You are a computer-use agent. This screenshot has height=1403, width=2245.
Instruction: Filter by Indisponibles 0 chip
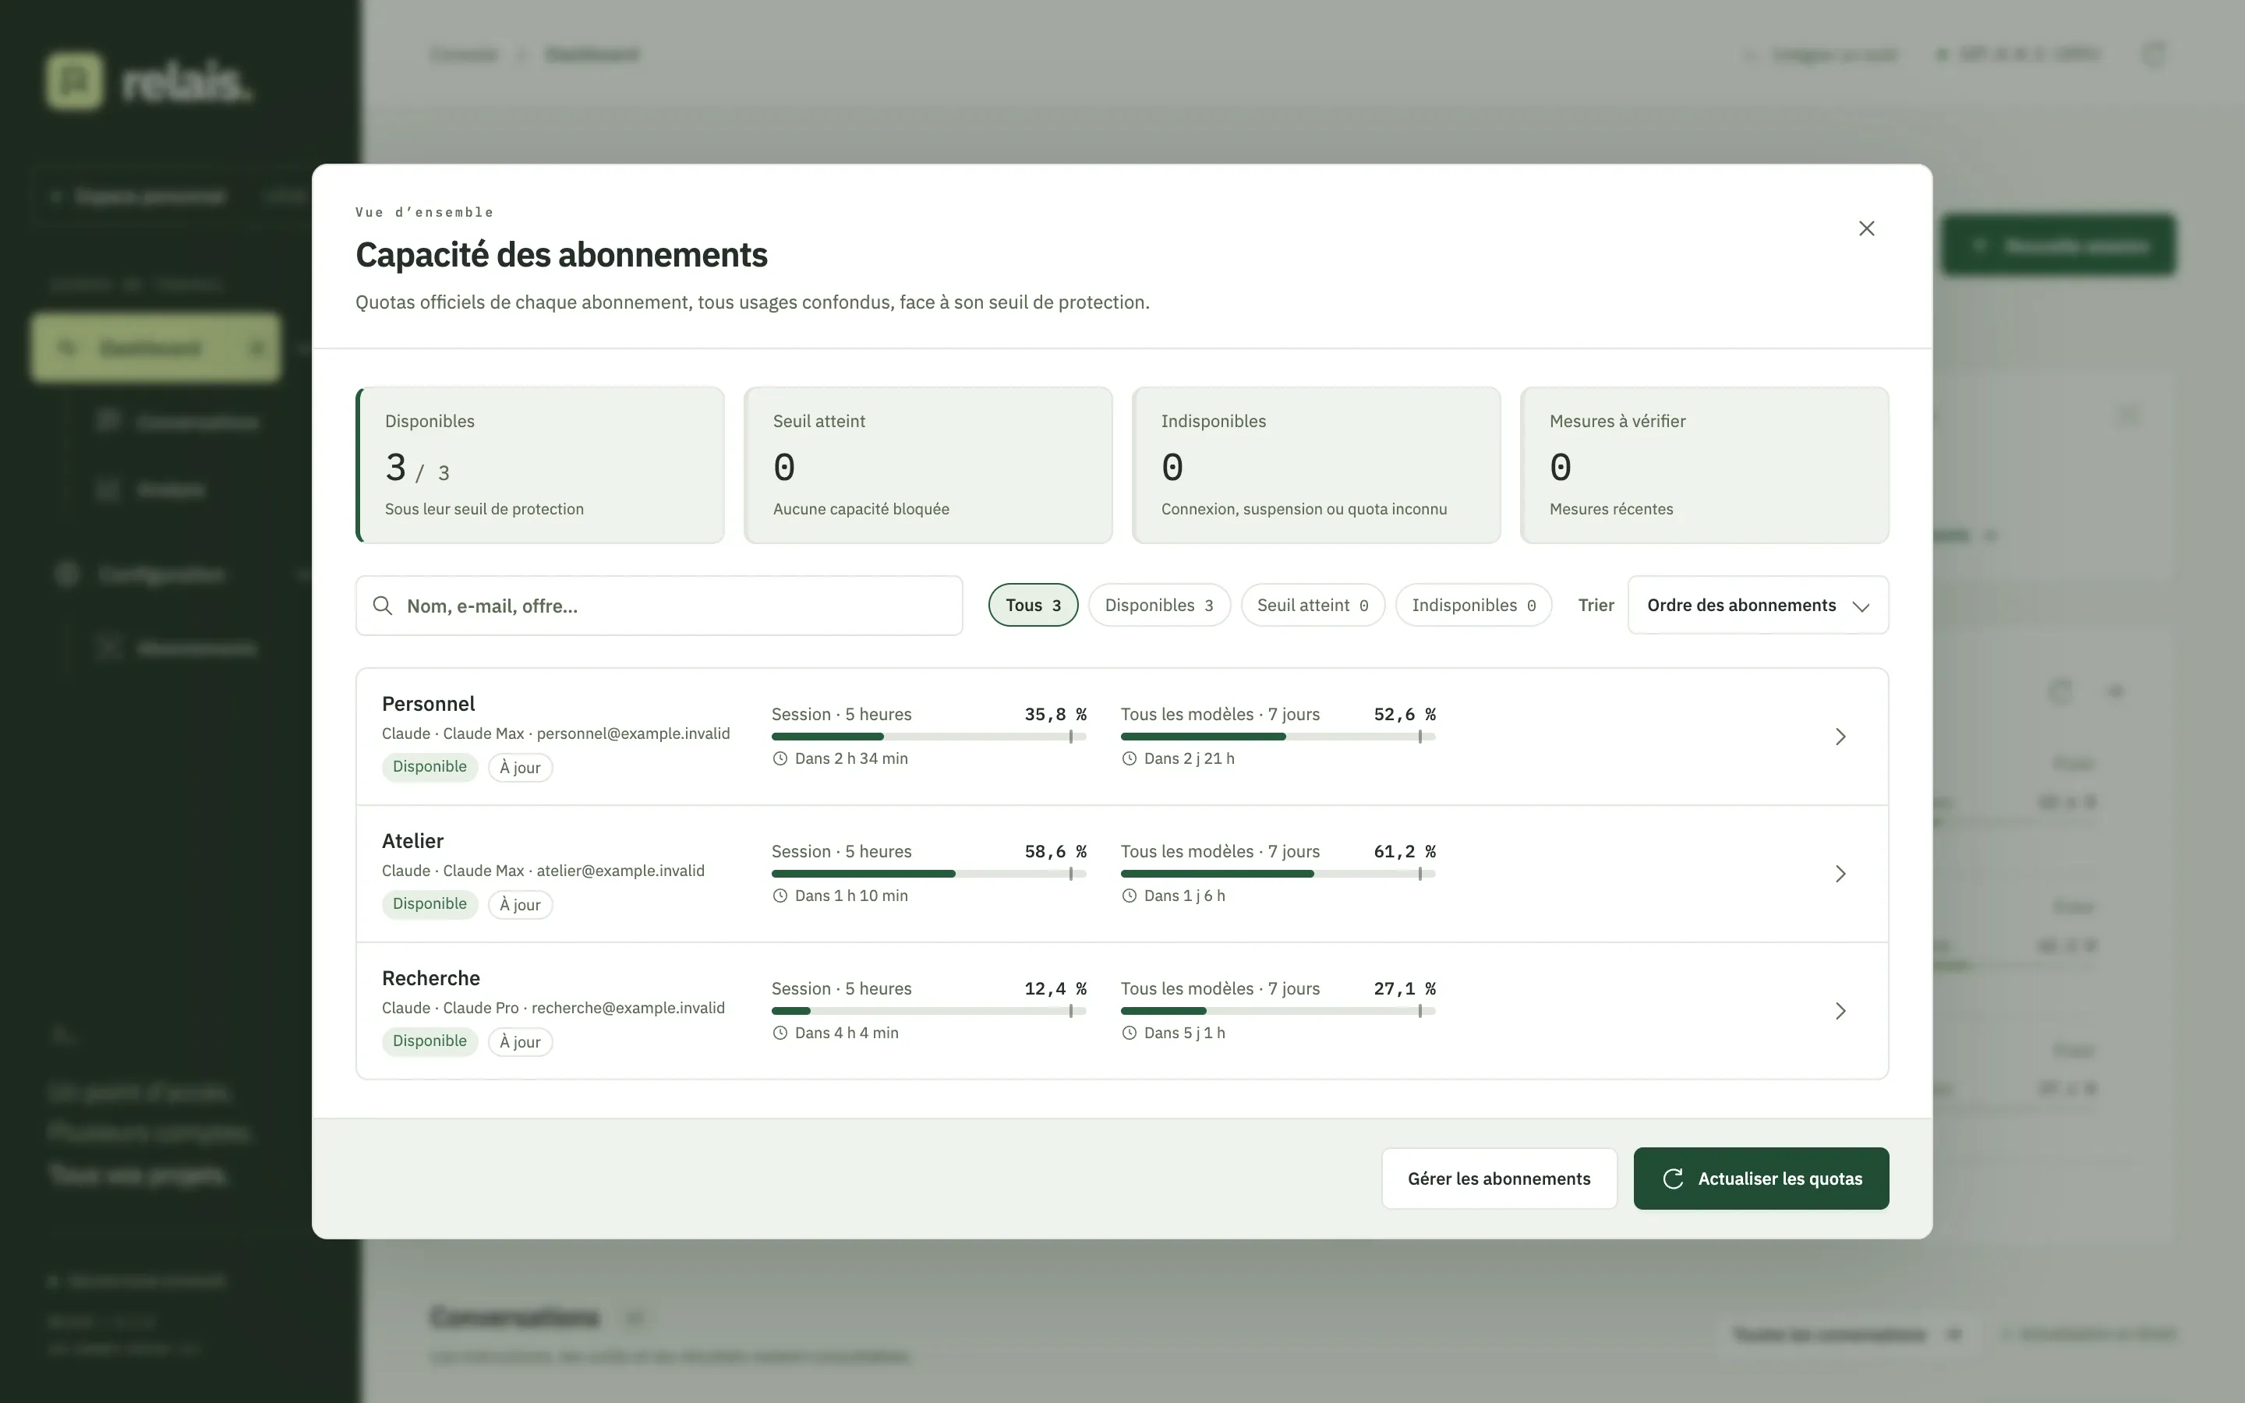(1473, 605)
